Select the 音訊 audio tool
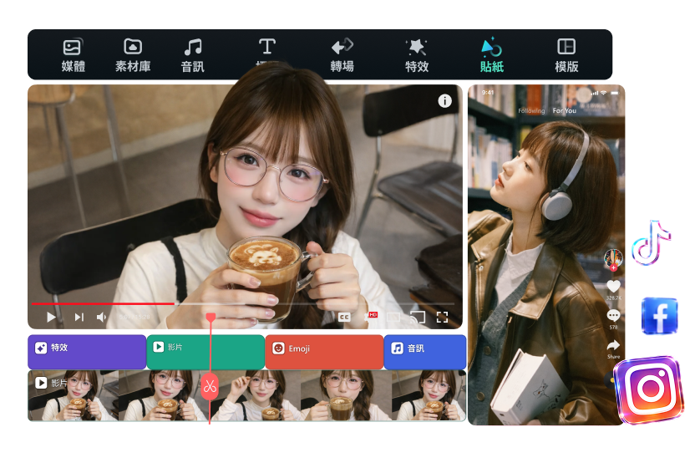The image size is (690, 468). point(193,55)
